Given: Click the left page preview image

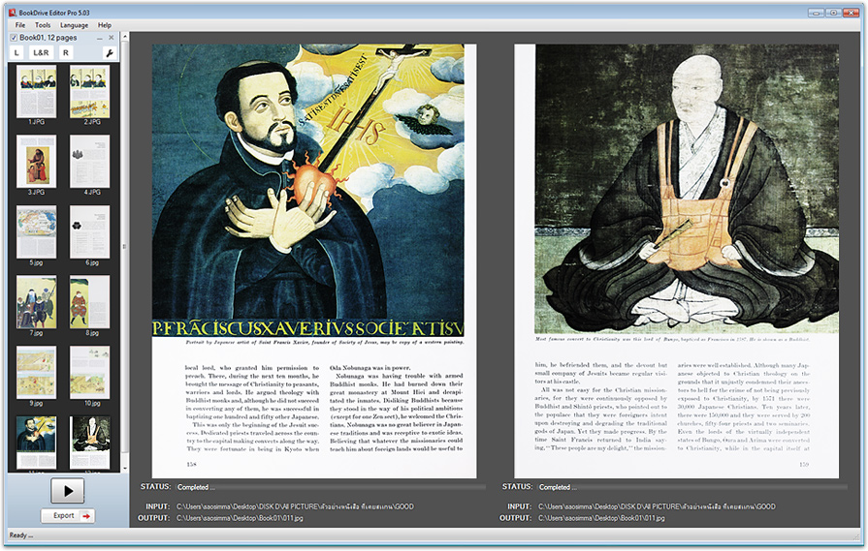Looking at the screenshot, I should (x=314, y=261).
